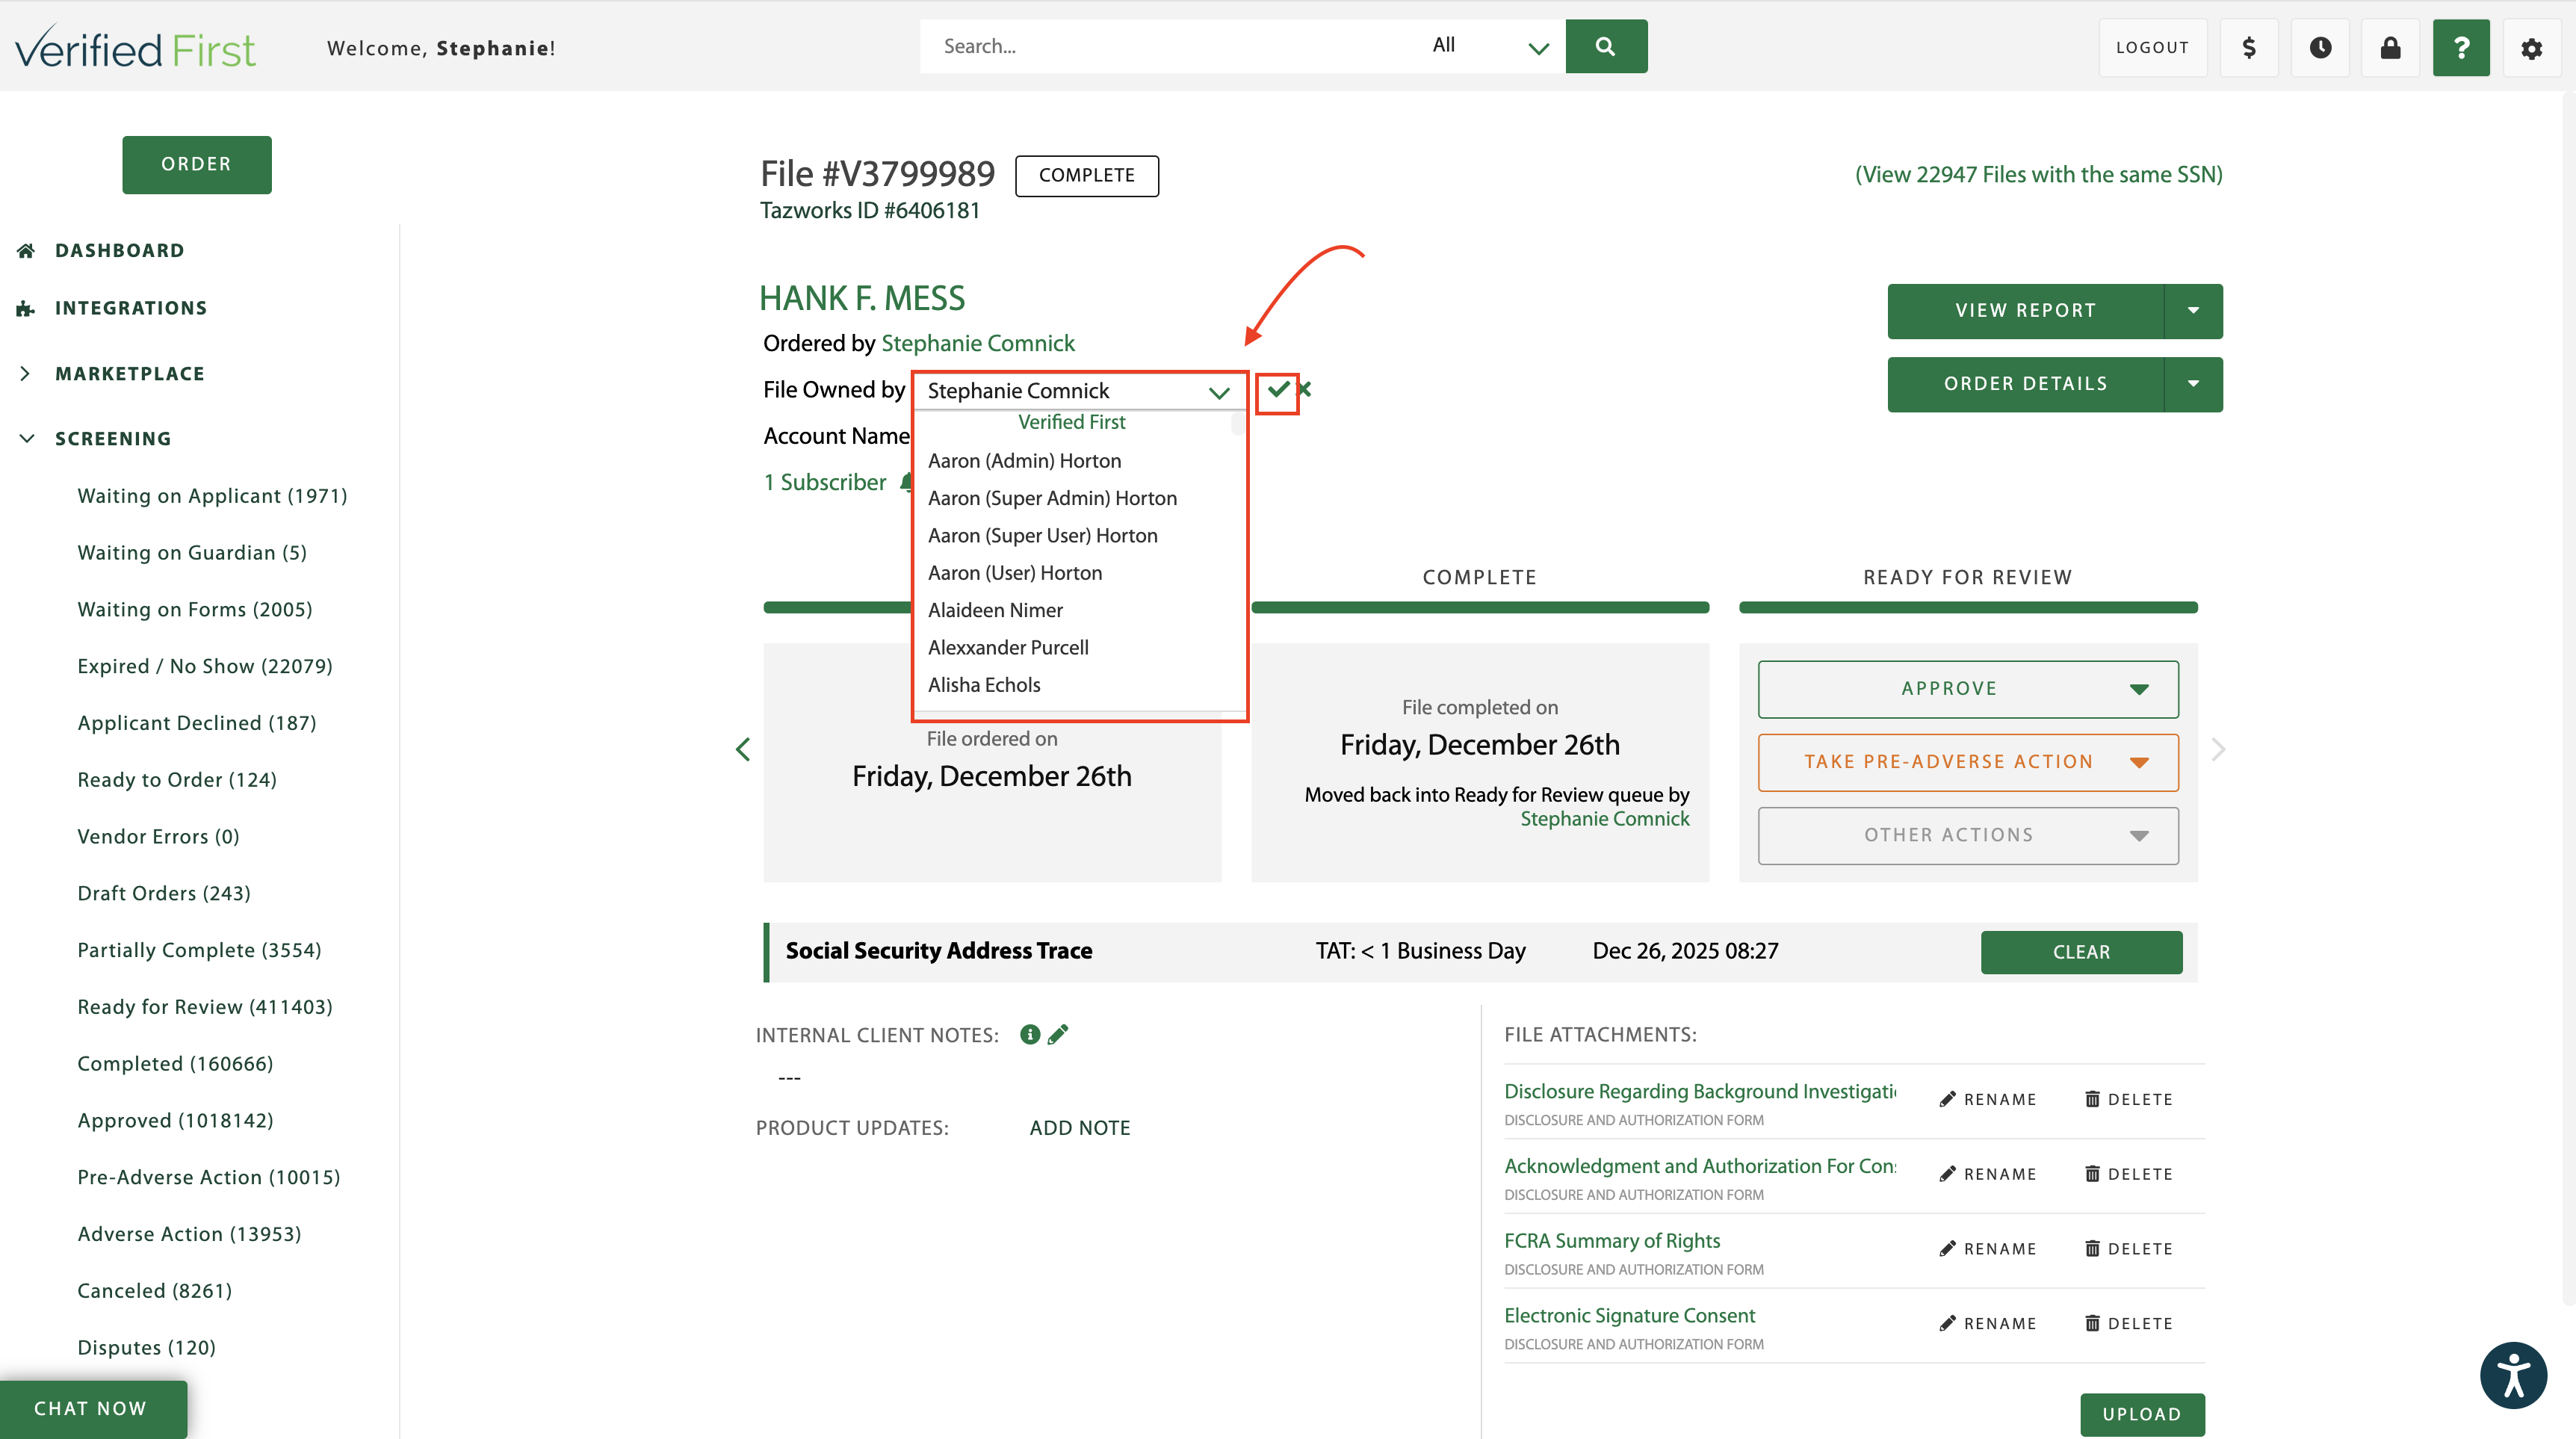Click the dollar sign billing icon
Viewport: 2576px width, 1439px height.
click(x=2249, y=47)
